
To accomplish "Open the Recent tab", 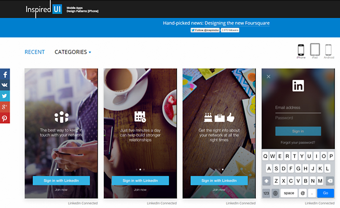I will pos(35,52).
